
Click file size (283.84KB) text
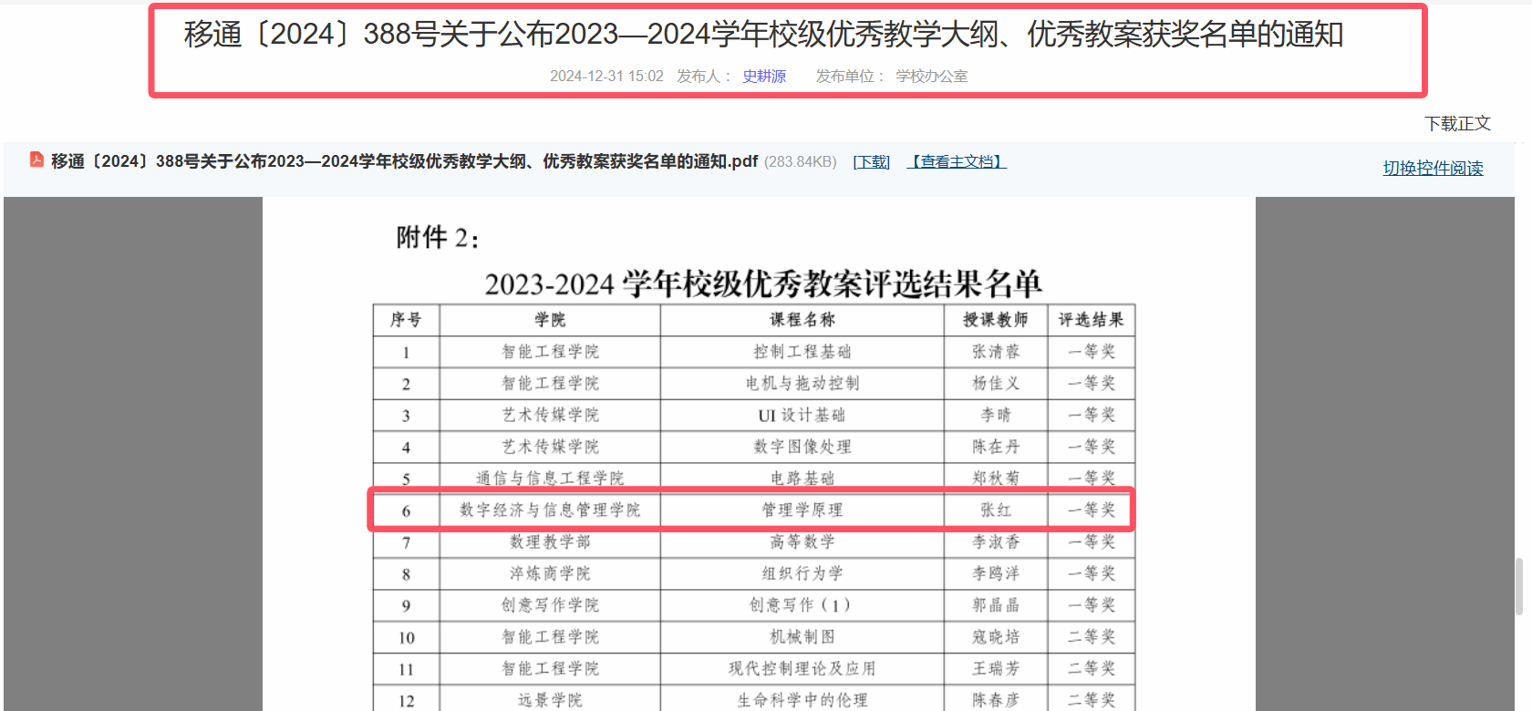coord(800,161)
